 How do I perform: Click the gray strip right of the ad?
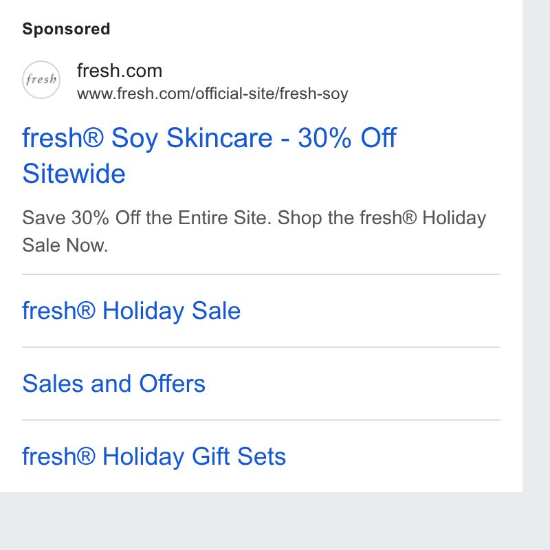536,245
